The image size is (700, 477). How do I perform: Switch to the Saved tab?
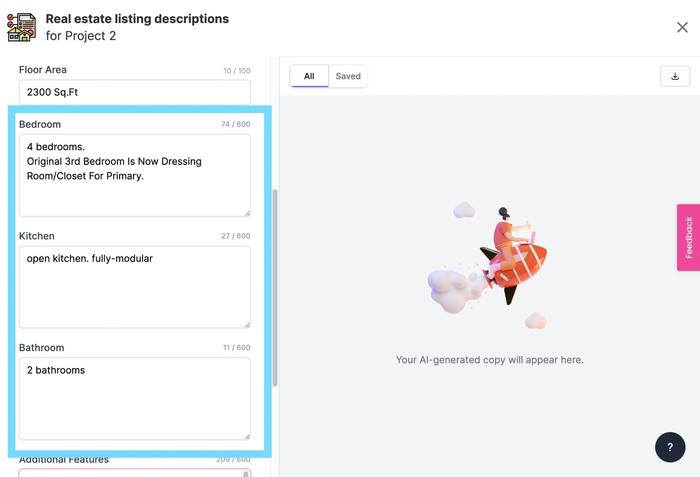pos(348,76)
